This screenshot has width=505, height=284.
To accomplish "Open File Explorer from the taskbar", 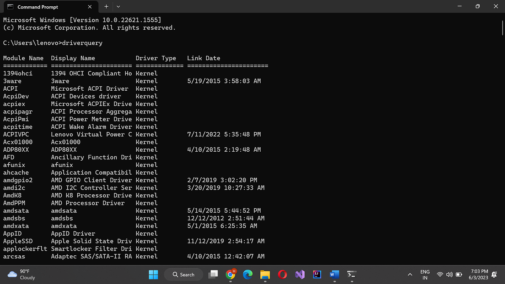I will tap(265, 274).
